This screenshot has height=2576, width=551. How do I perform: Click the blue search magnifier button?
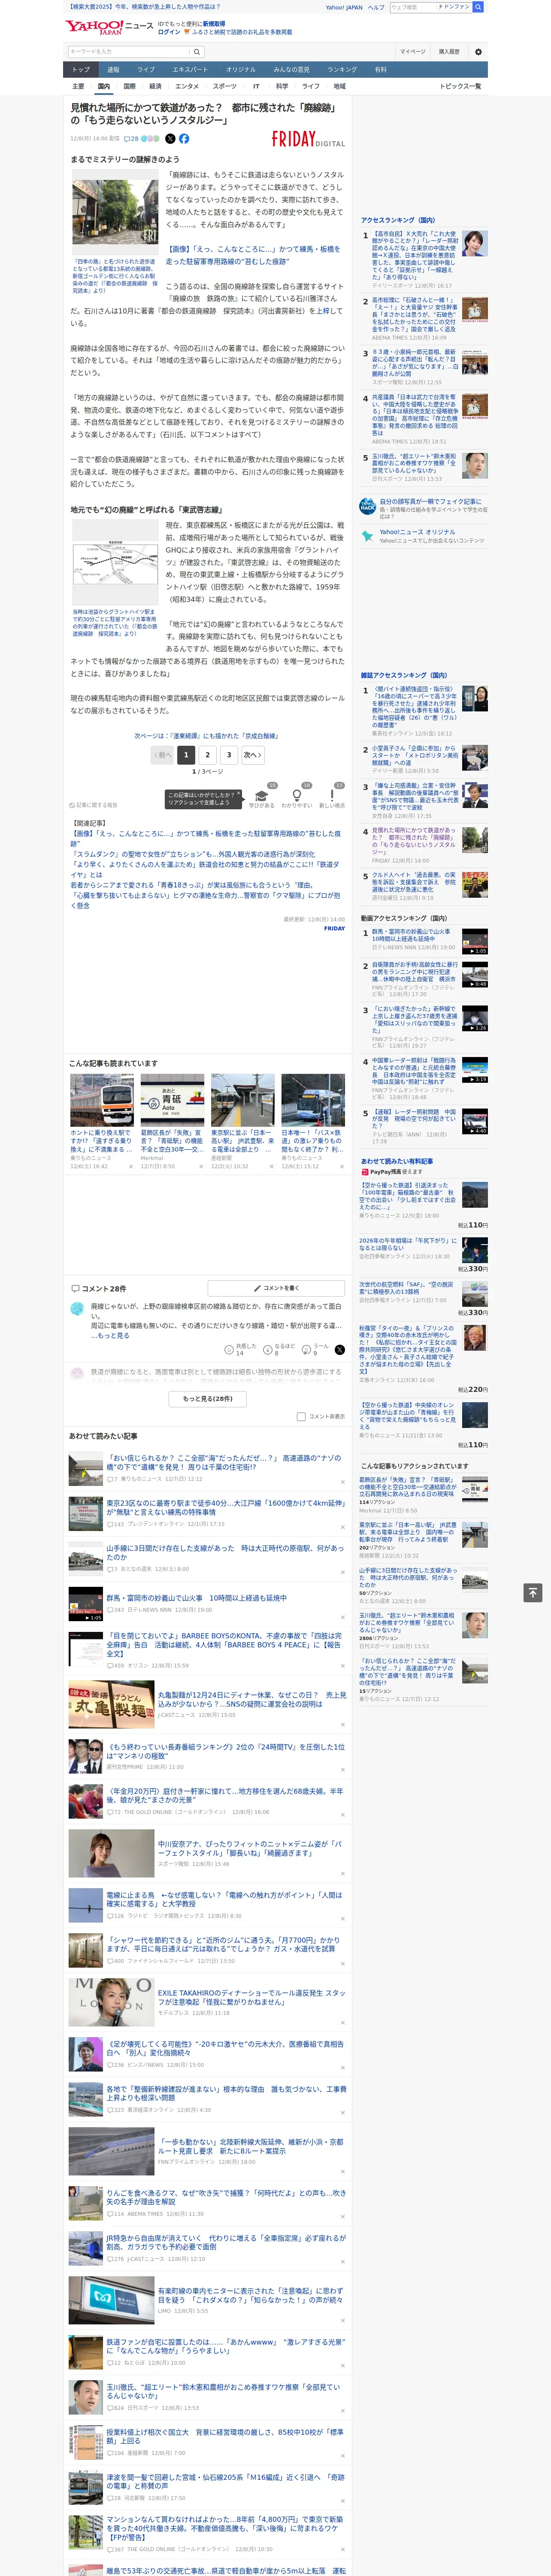coord(478,7)
